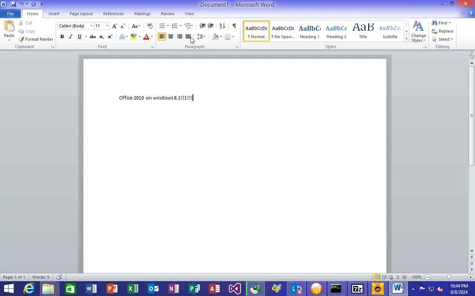Image resolution: width=475 pixels, height=296 pixels.
Task: Click the Replace icon in Editing group
Action: pos(435,31)
